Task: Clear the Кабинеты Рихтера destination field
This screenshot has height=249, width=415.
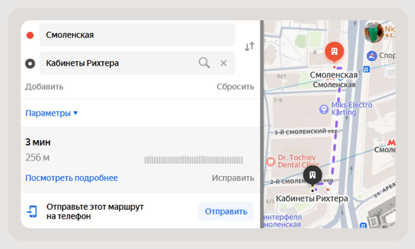Action: [x=224, y=63]
